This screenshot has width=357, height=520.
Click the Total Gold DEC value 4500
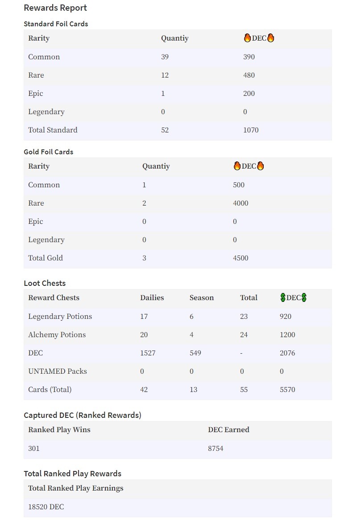(x=241, y=258)
